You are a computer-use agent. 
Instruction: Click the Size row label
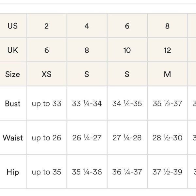pyautogui.click(x=13, y=74)
